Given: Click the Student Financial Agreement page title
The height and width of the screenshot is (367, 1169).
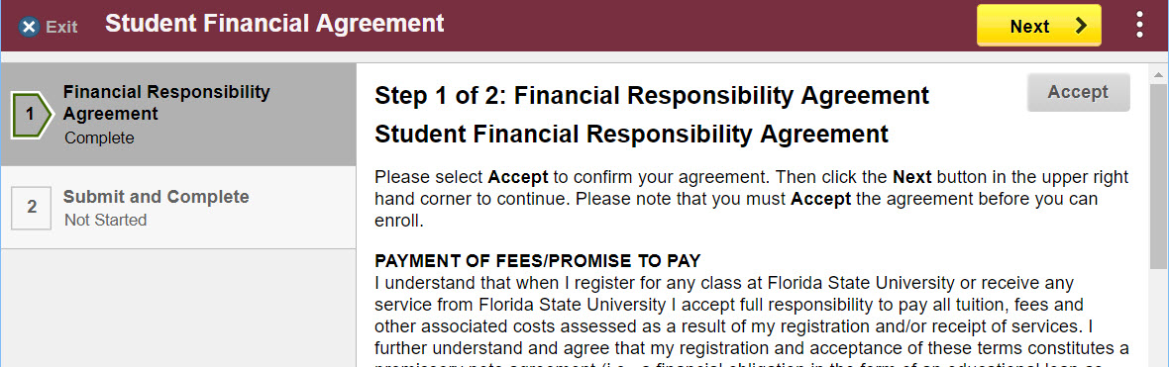Looking at the screenshot, I should pyautogui.click(x=274, y=24).
